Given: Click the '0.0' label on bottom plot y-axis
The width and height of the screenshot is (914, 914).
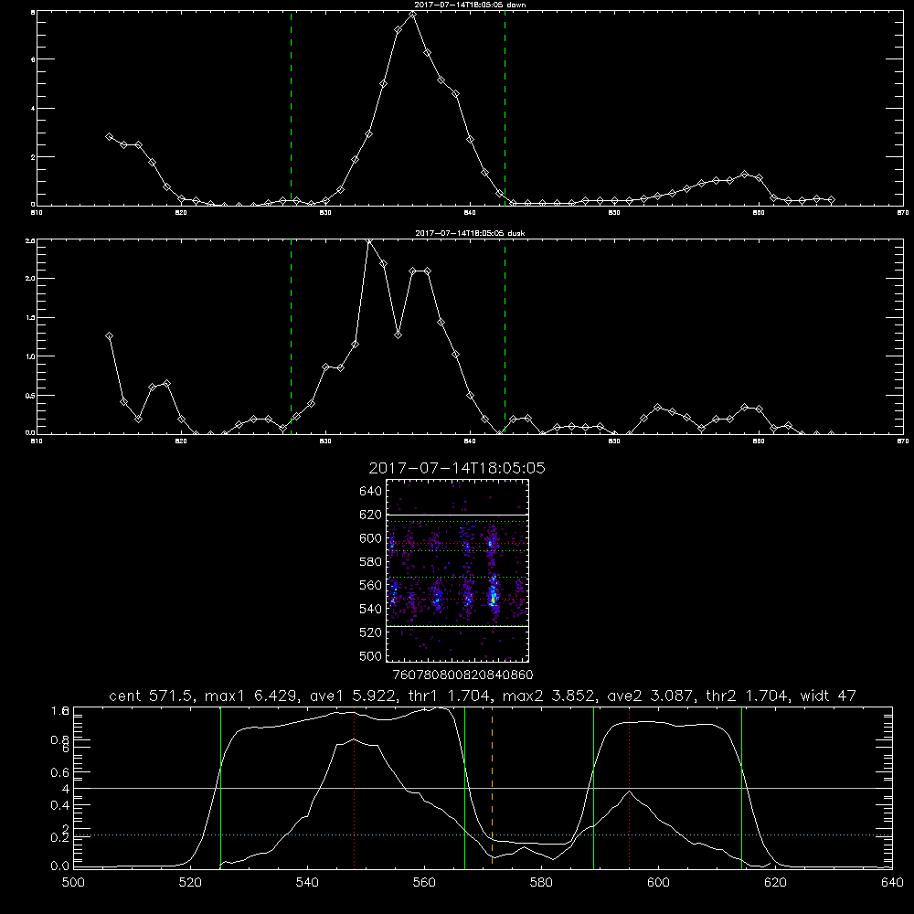Looking at the screenshot, I should [59, 866].
